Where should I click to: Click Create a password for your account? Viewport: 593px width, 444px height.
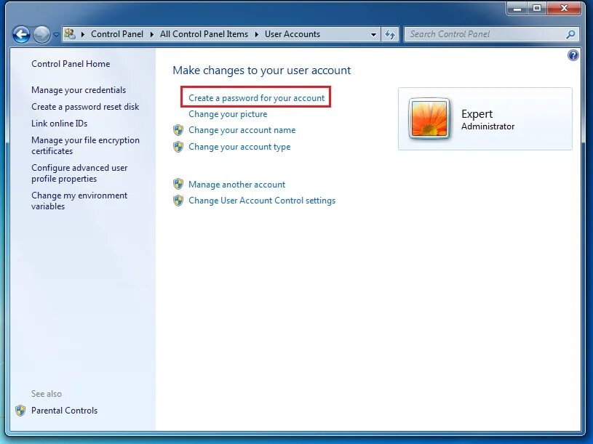click(x=256, y=98)
